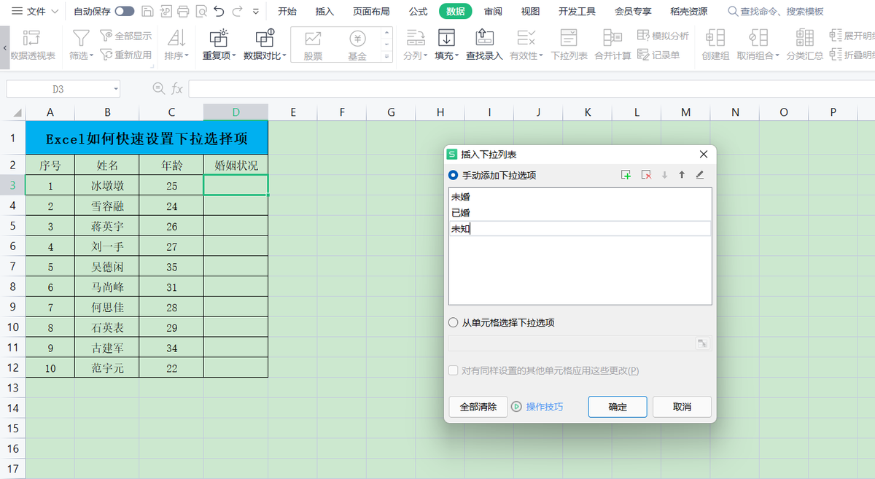The width and height of the screenshot is (875, 479).
Task: Expand the data types gallery more arrow
Action: (387, 55)
